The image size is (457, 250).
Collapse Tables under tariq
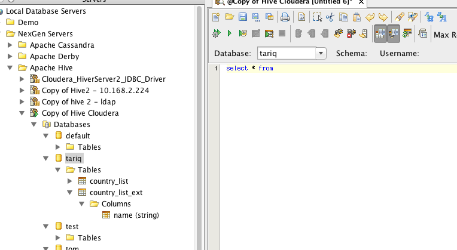pyautogui.click(x=57, y=170)
